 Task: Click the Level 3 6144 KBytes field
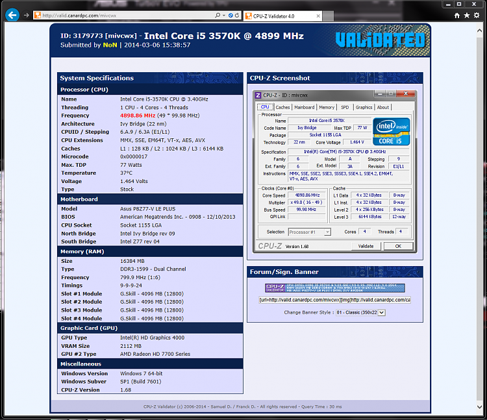tap(369, 217)
